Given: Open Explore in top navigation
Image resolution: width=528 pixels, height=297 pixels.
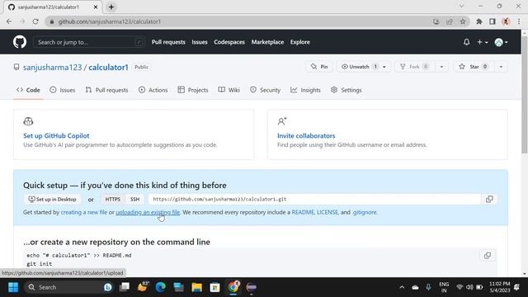Looking at the screenshot, I should click(x=300, y=42).
